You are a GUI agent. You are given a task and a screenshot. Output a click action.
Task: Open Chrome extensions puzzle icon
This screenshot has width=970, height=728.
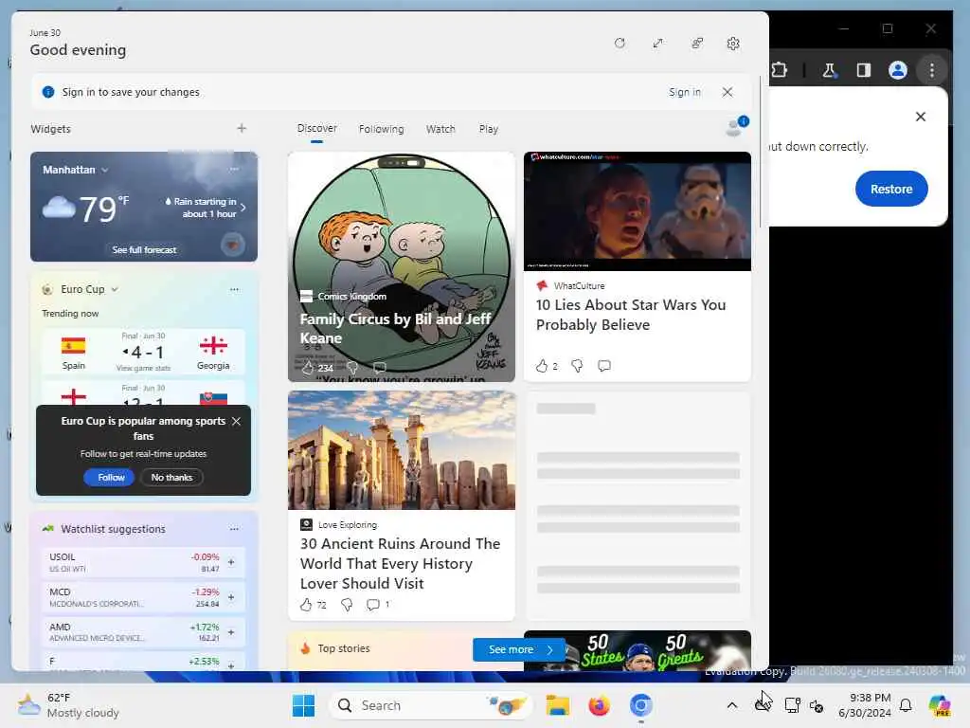779,70
